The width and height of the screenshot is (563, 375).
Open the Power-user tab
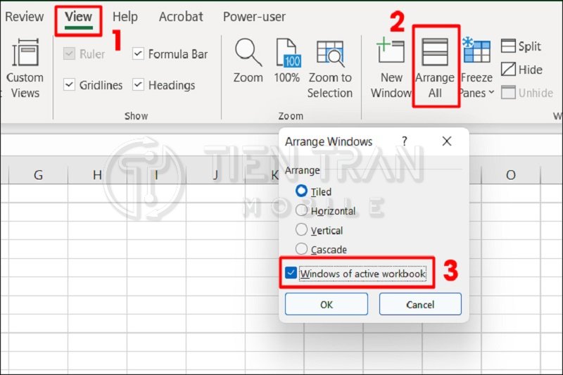(254, 16)
